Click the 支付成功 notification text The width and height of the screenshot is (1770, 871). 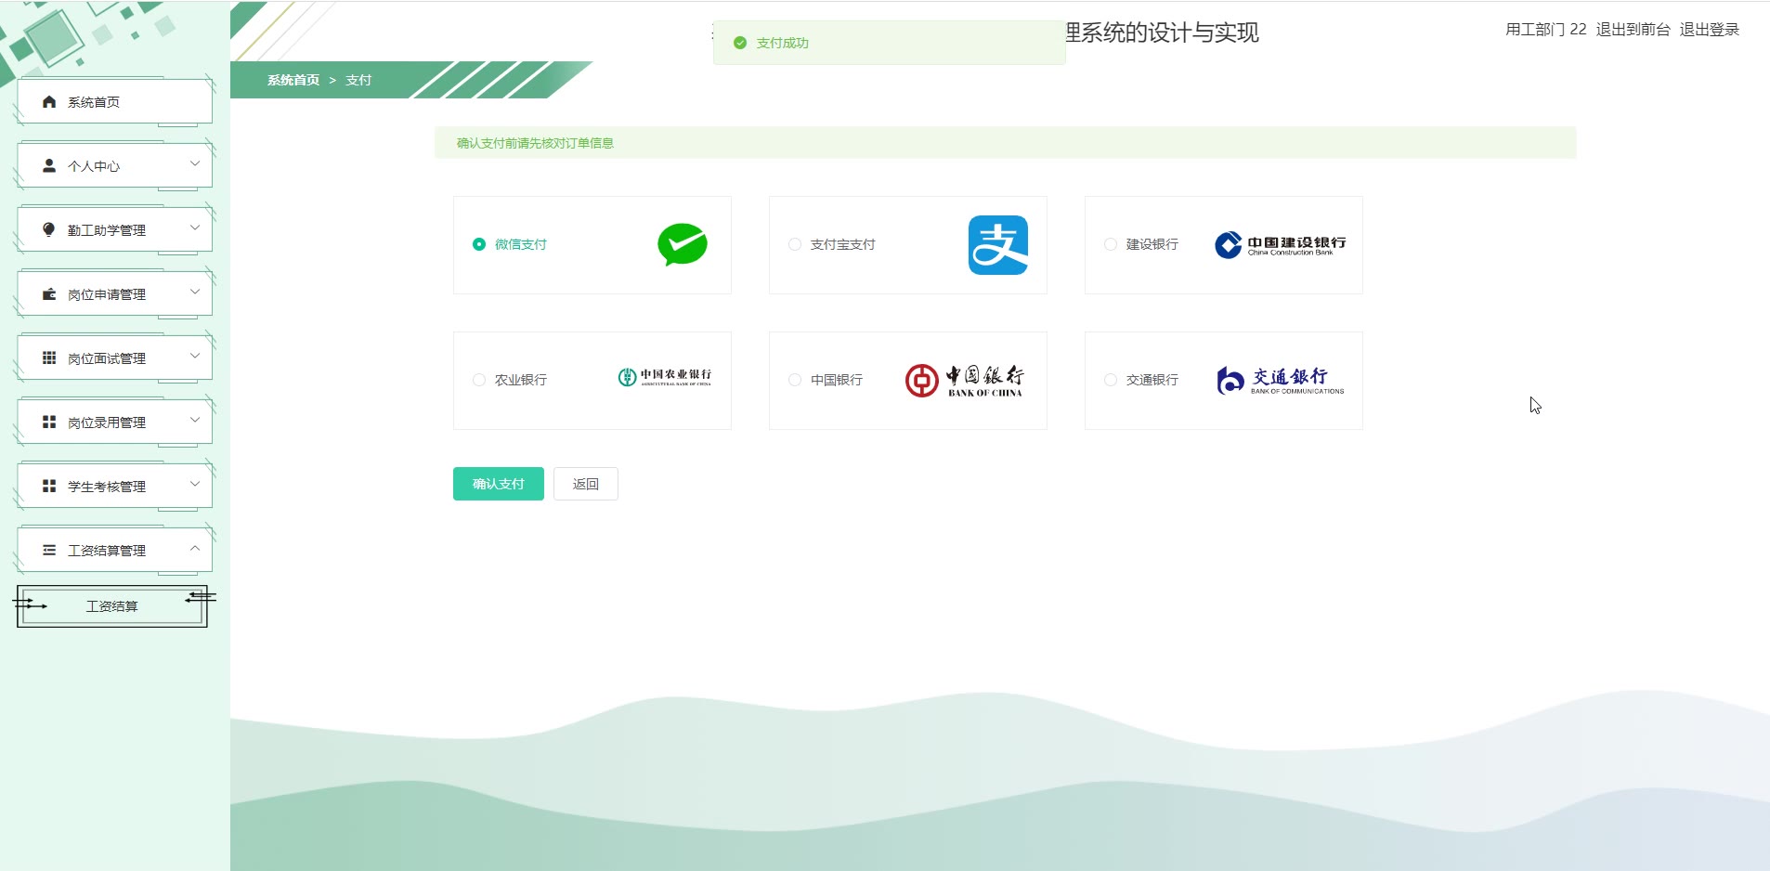783,43
